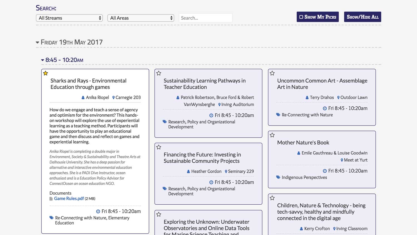This screenshot has height=235, width=417.
Task: Toggle the Show My Picks checkbox
Action: click(x=301, y=17)
